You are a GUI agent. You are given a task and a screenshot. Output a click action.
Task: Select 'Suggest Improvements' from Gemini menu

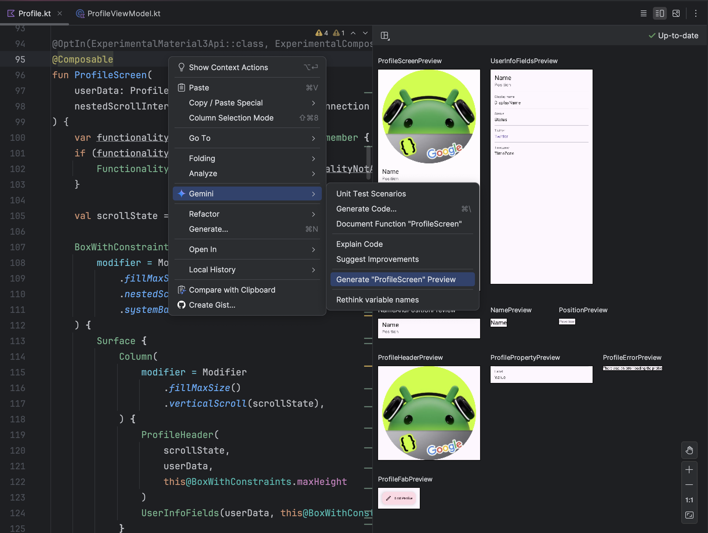(377, 259)
